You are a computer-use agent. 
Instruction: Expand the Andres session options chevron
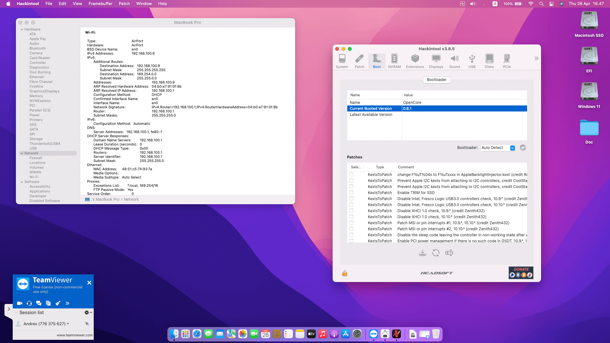(x=68, y=324)
